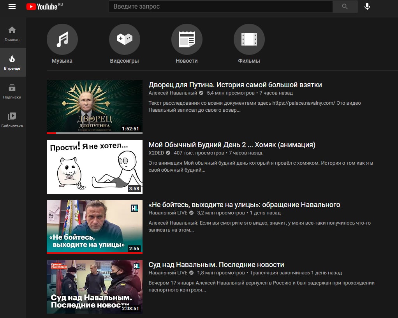Select the Фильмы category icon
Image resolution: width=398 pixels, height=318 pixels.
[249, 39]
